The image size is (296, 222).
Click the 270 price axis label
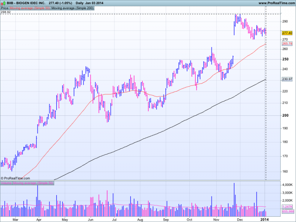(x=285, y=40)
